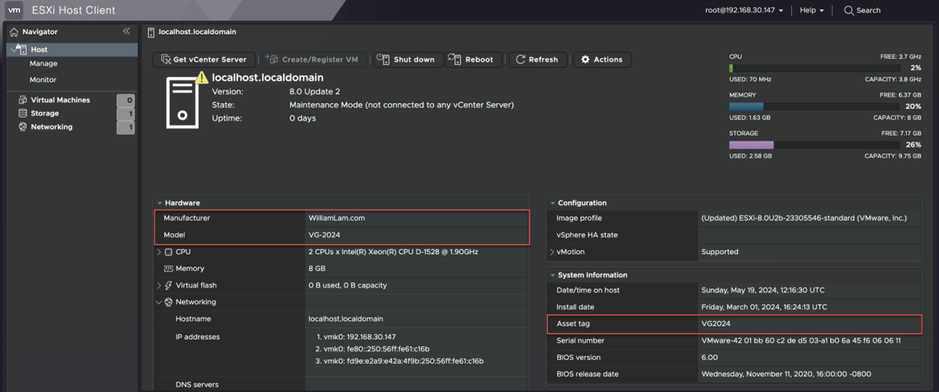This screenshot has height=392, width=939.
Task: Reboot the host
Action: 473,59
